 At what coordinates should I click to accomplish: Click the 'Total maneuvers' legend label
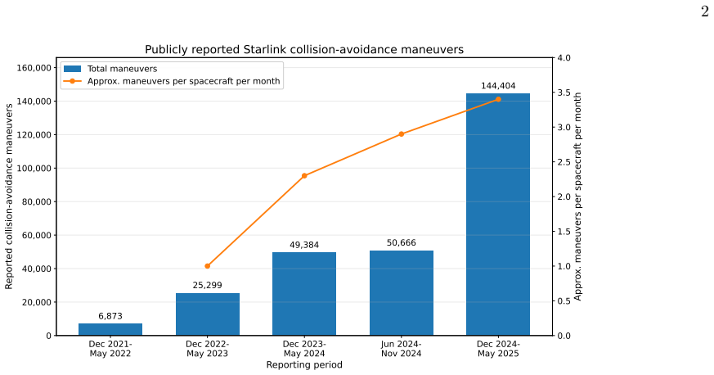(x=122, y=69)
